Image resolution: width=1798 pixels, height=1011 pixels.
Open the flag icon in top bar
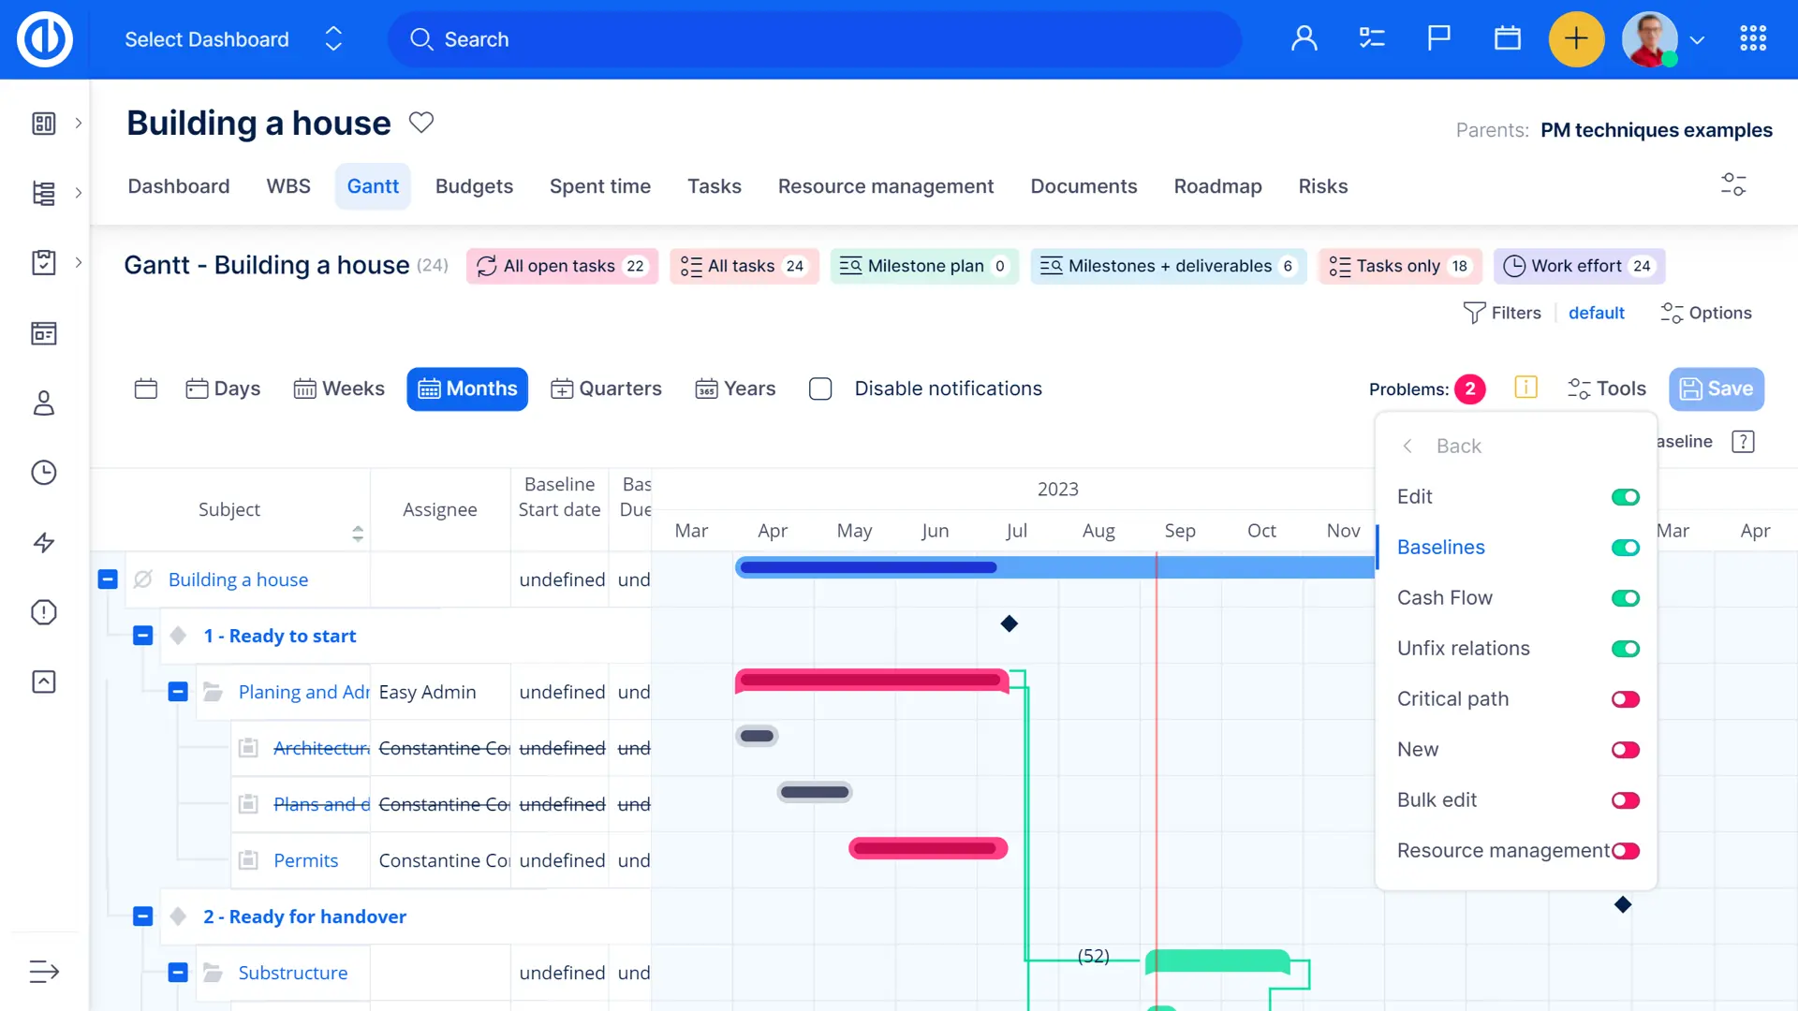[1438, 38]
